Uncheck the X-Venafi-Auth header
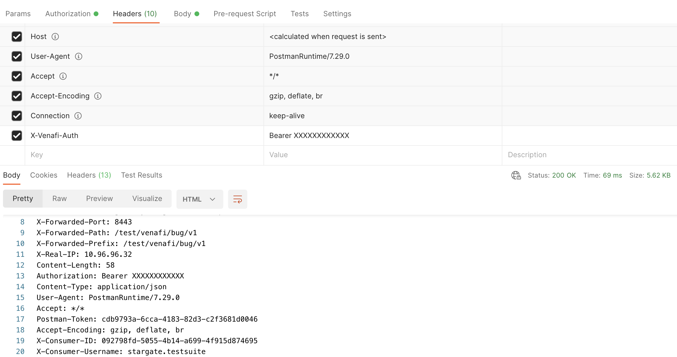Screen dimensions: 677x357 (17, 136)
